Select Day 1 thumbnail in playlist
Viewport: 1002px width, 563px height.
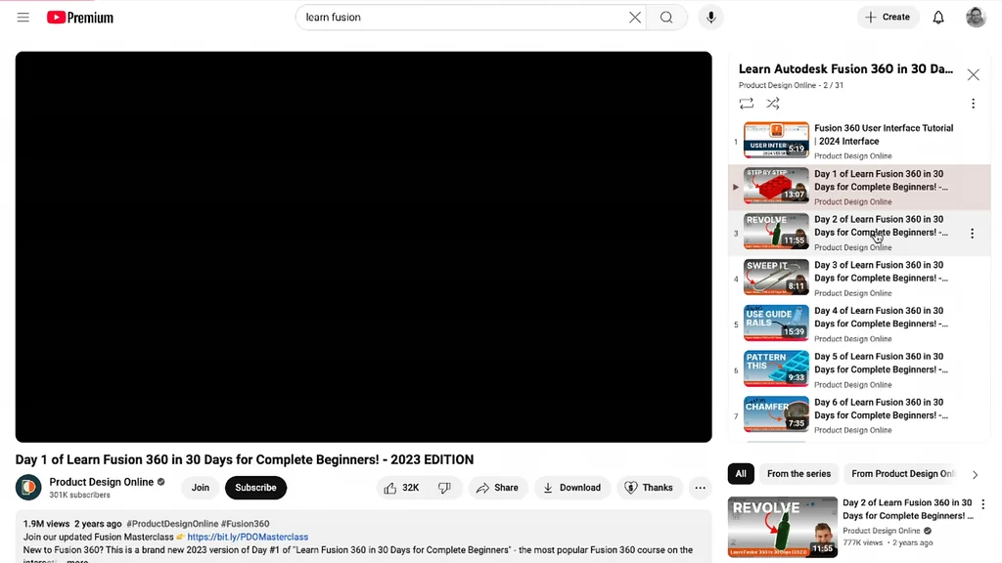point(776,186)
